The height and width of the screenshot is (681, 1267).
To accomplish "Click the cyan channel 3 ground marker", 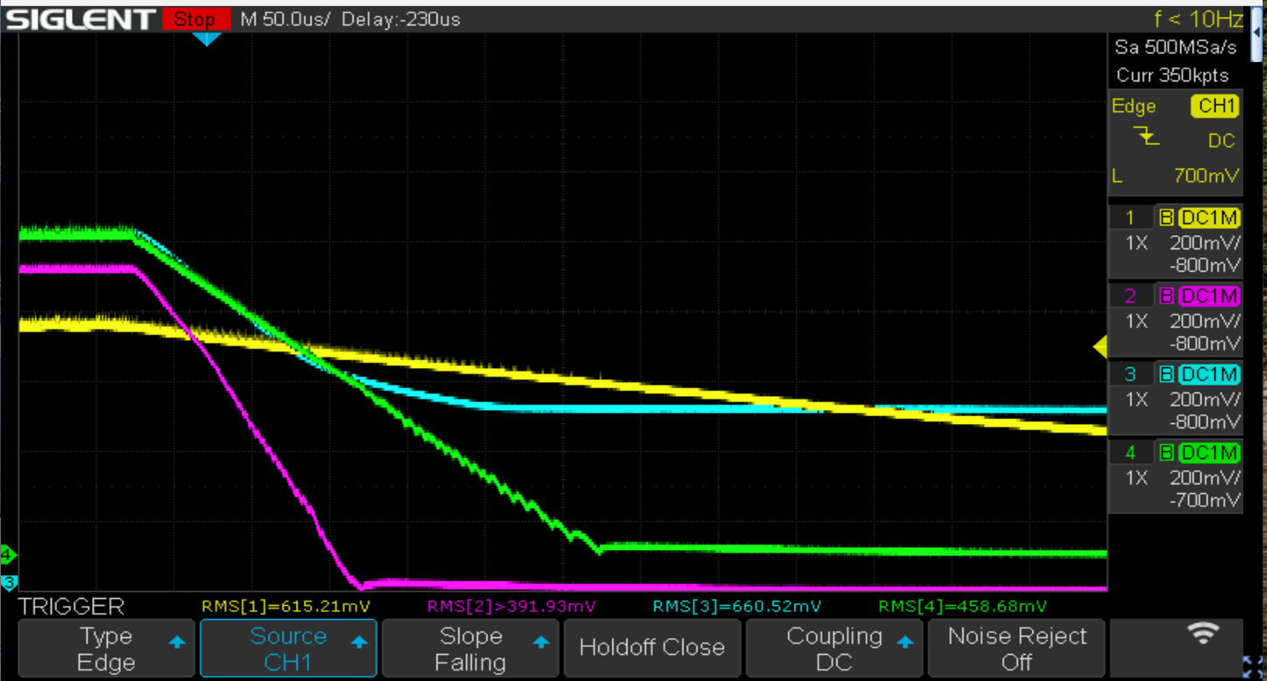I will [x=8, y=582].
